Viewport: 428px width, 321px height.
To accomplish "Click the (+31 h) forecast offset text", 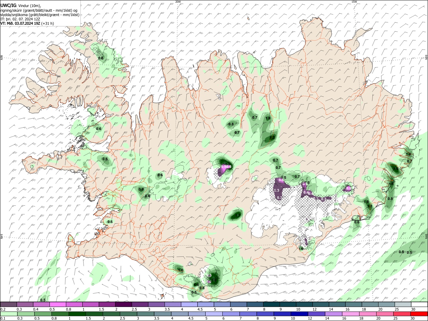I will (48, 23).
